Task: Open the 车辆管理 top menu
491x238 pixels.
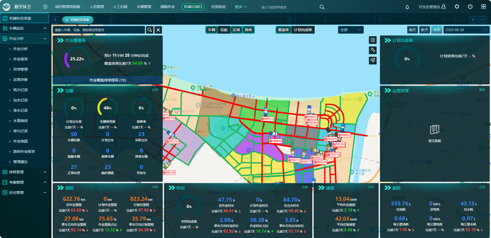Action: click(x=144, y=7)
